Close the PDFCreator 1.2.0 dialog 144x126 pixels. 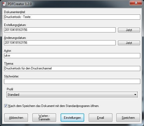[x=136, y=3]
